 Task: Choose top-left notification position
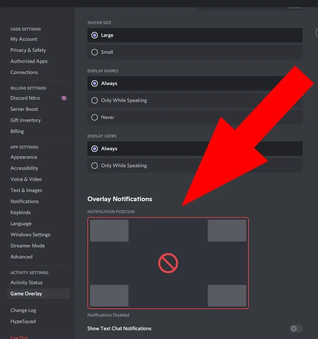(x=109, y=231)
